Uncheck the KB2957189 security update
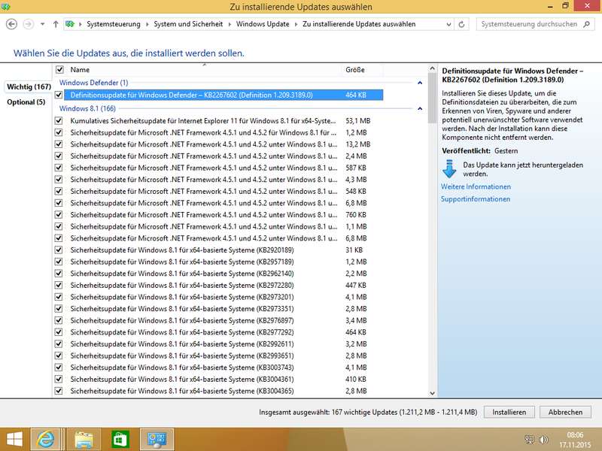602x451 pixels. click(59, 262)
